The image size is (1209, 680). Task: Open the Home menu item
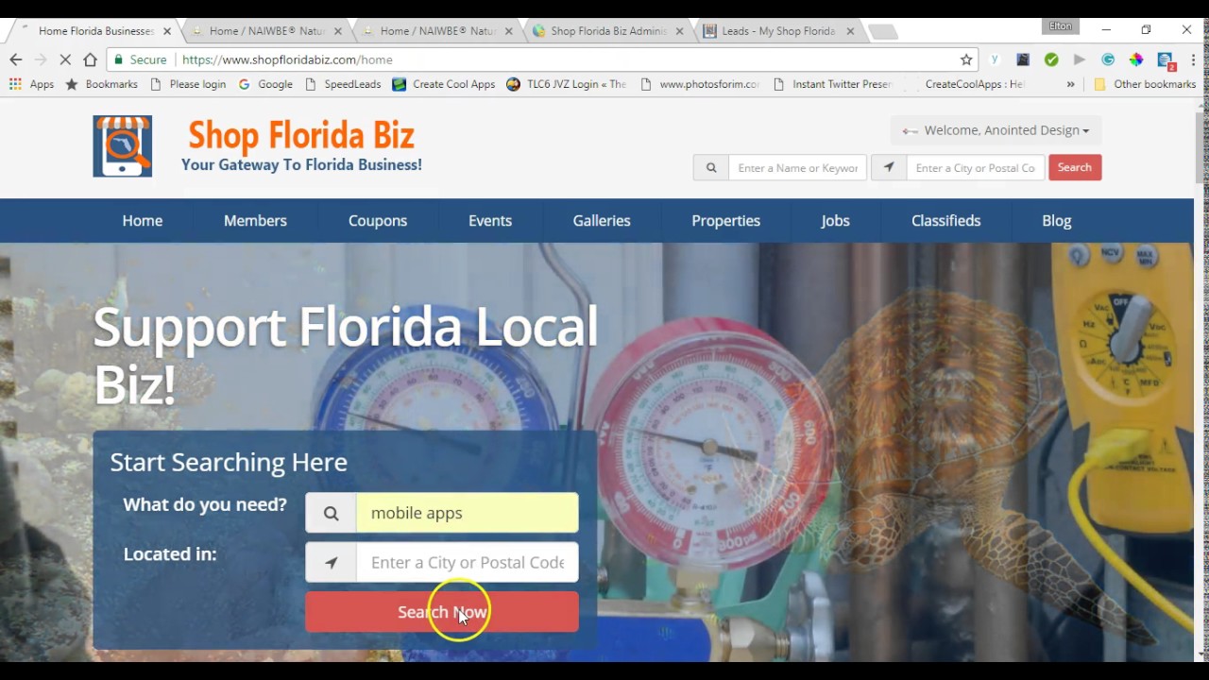click(x=143, y=220)
